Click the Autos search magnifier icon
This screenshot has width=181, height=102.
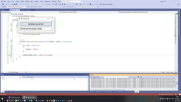20,77
